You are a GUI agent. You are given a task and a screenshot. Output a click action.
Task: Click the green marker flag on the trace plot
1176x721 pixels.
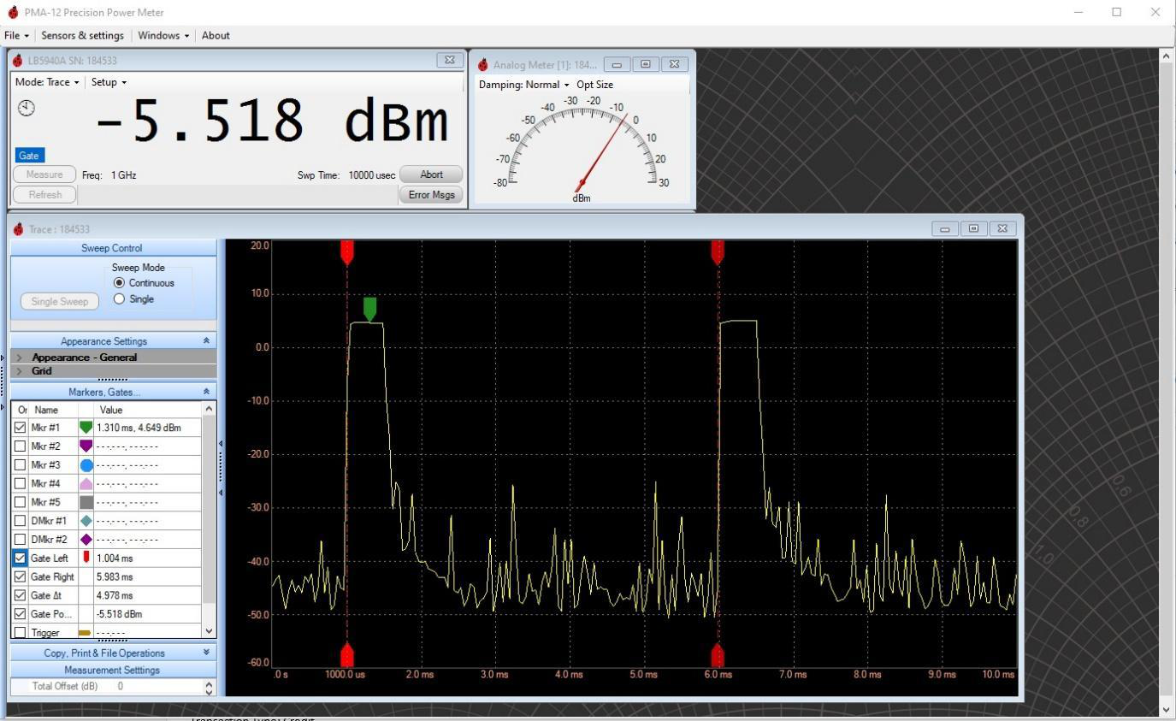point(369,309)
